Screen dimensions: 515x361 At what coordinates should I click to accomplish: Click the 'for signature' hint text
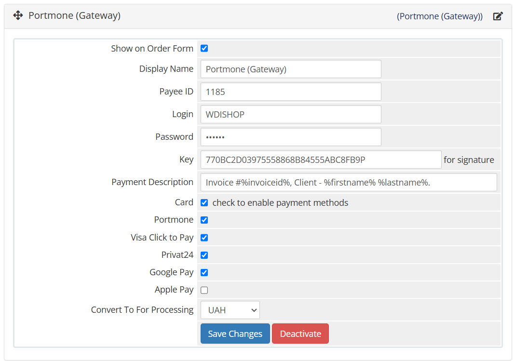coord(469,160)
